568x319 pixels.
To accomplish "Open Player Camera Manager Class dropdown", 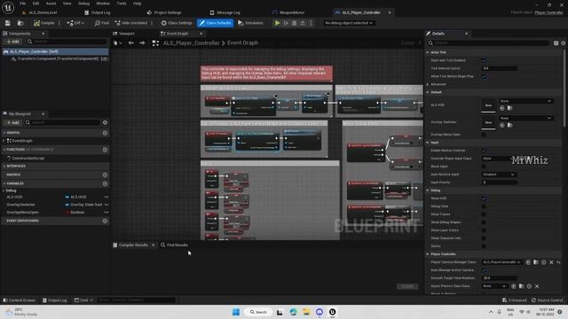I will 501,262.
